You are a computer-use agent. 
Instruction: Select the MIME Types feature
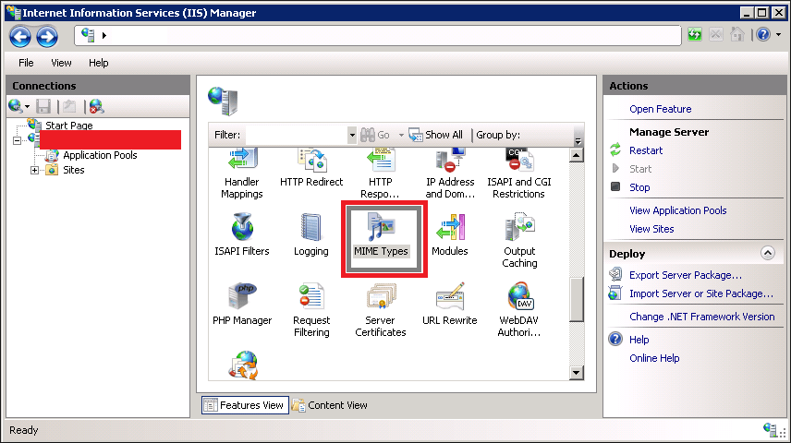381,234
